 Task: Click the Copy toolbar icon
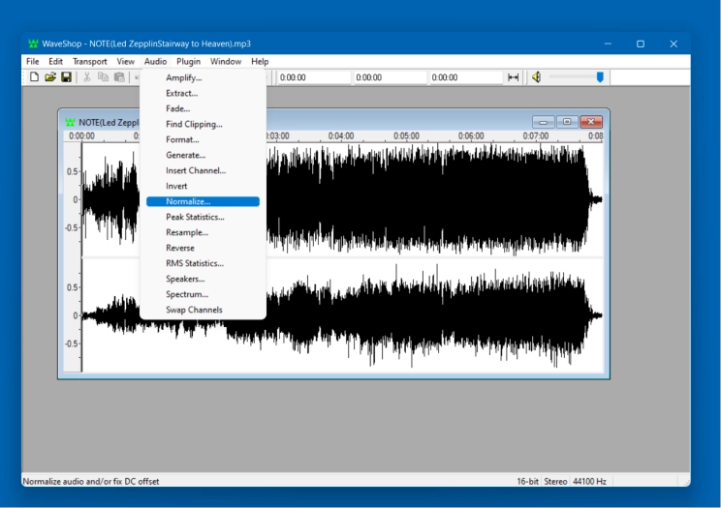103,77
